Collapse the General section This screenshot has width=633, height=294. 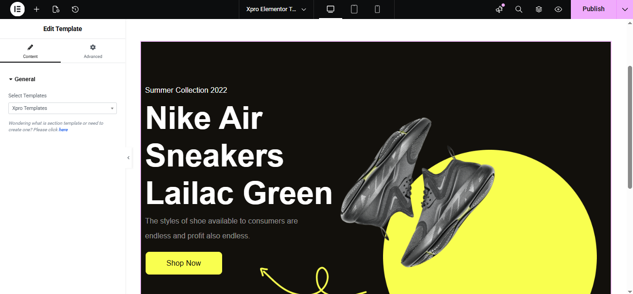22,79
